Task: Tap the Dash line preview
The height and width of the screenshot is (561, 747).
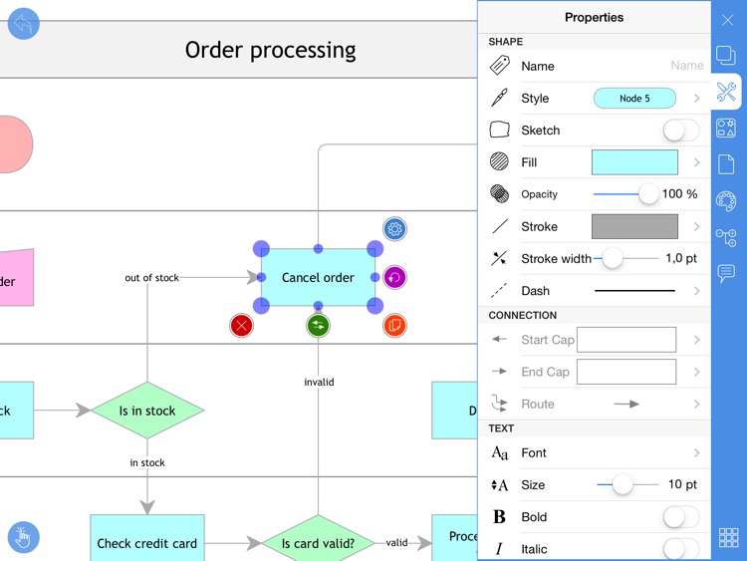Action: click(x=634, y=291)
